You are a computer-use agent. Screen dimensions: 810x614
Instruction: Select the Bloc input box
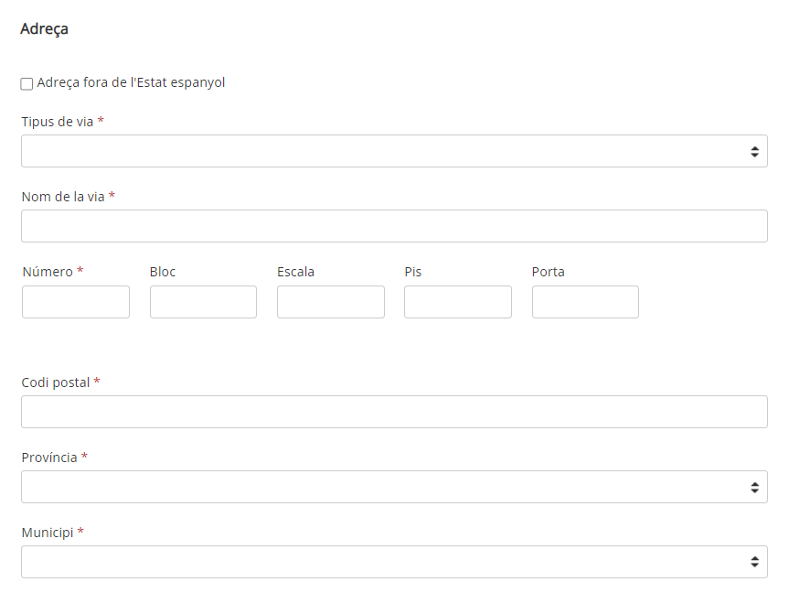203,302
